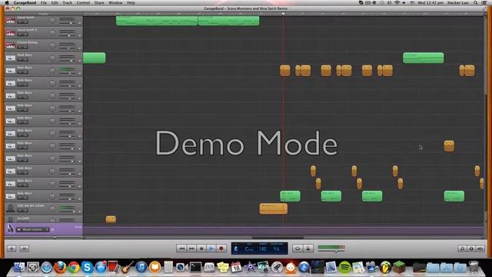The height and width of the screenshot is (277, 492).
Task: Click the LA GASP track icon
Action: pyautogui.click(x=10, y=219)
